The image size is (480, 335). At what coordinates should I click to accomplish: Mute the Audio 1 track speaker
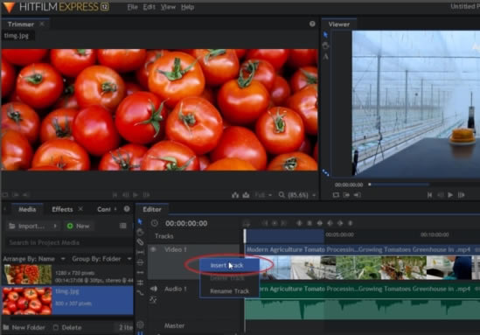153,289
